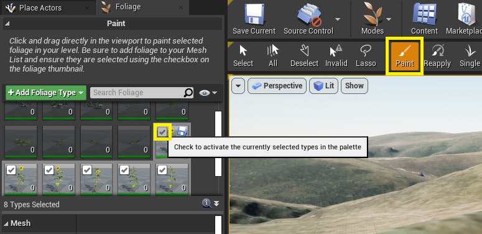482x234 pixels.
Task: Collapse the Mesh section
Action: [x=6, y=223]
